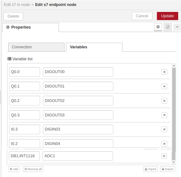The image size is (181, 177).
Task: Add a new variable to list
Action: [14, 169]
